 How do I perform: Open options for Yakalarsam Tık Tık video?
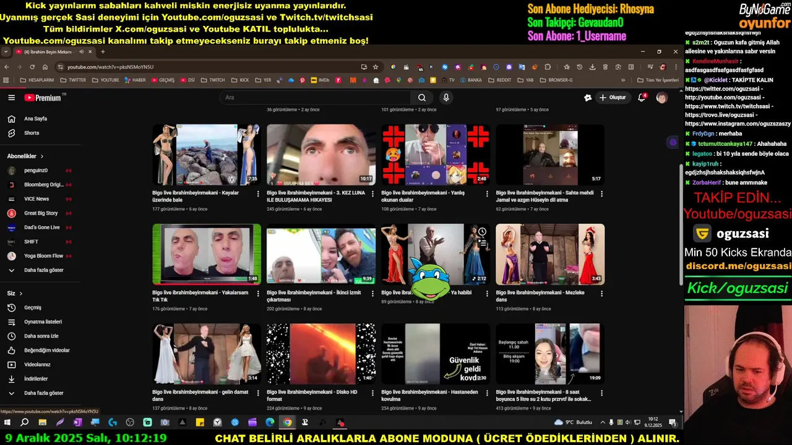pos(258,293)
